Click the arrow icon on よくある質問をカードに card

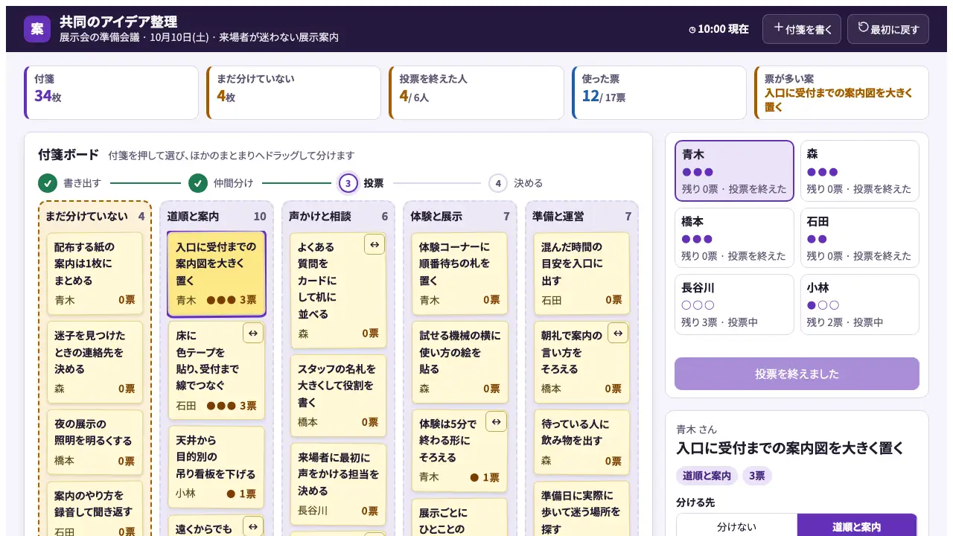[374, 244]
